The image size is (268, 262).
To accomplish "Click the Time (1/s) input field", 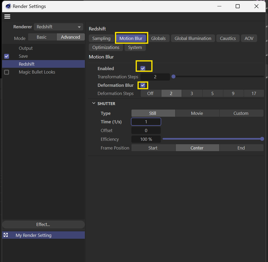I will [146, 122].
